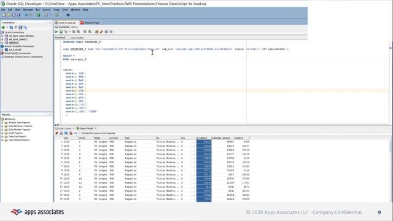393x221 pixels.
Task: Select the Query Builder sub-tab
Action: 77,37
